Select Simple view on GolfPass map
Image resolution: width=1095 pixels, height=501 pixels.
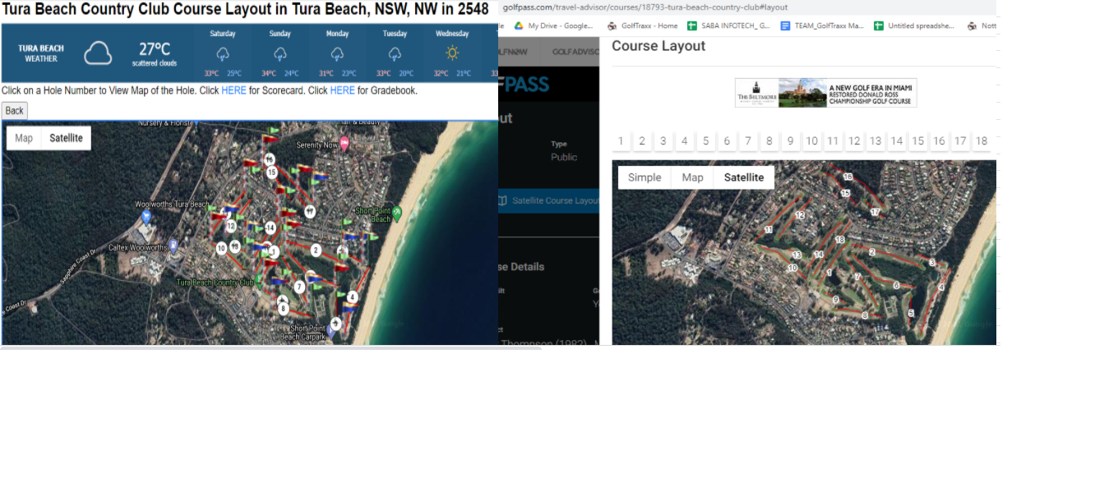coord(645,177)
